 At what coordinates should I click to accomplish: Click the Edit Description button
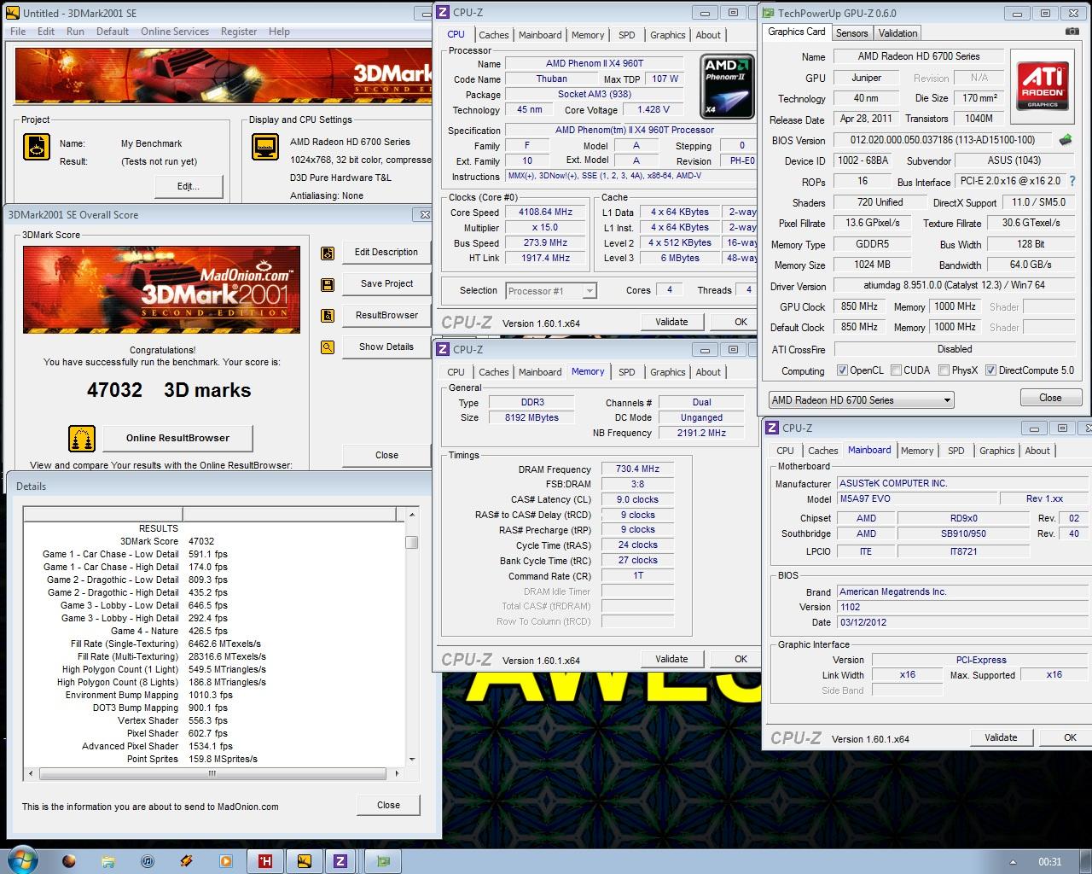point(386,253)
